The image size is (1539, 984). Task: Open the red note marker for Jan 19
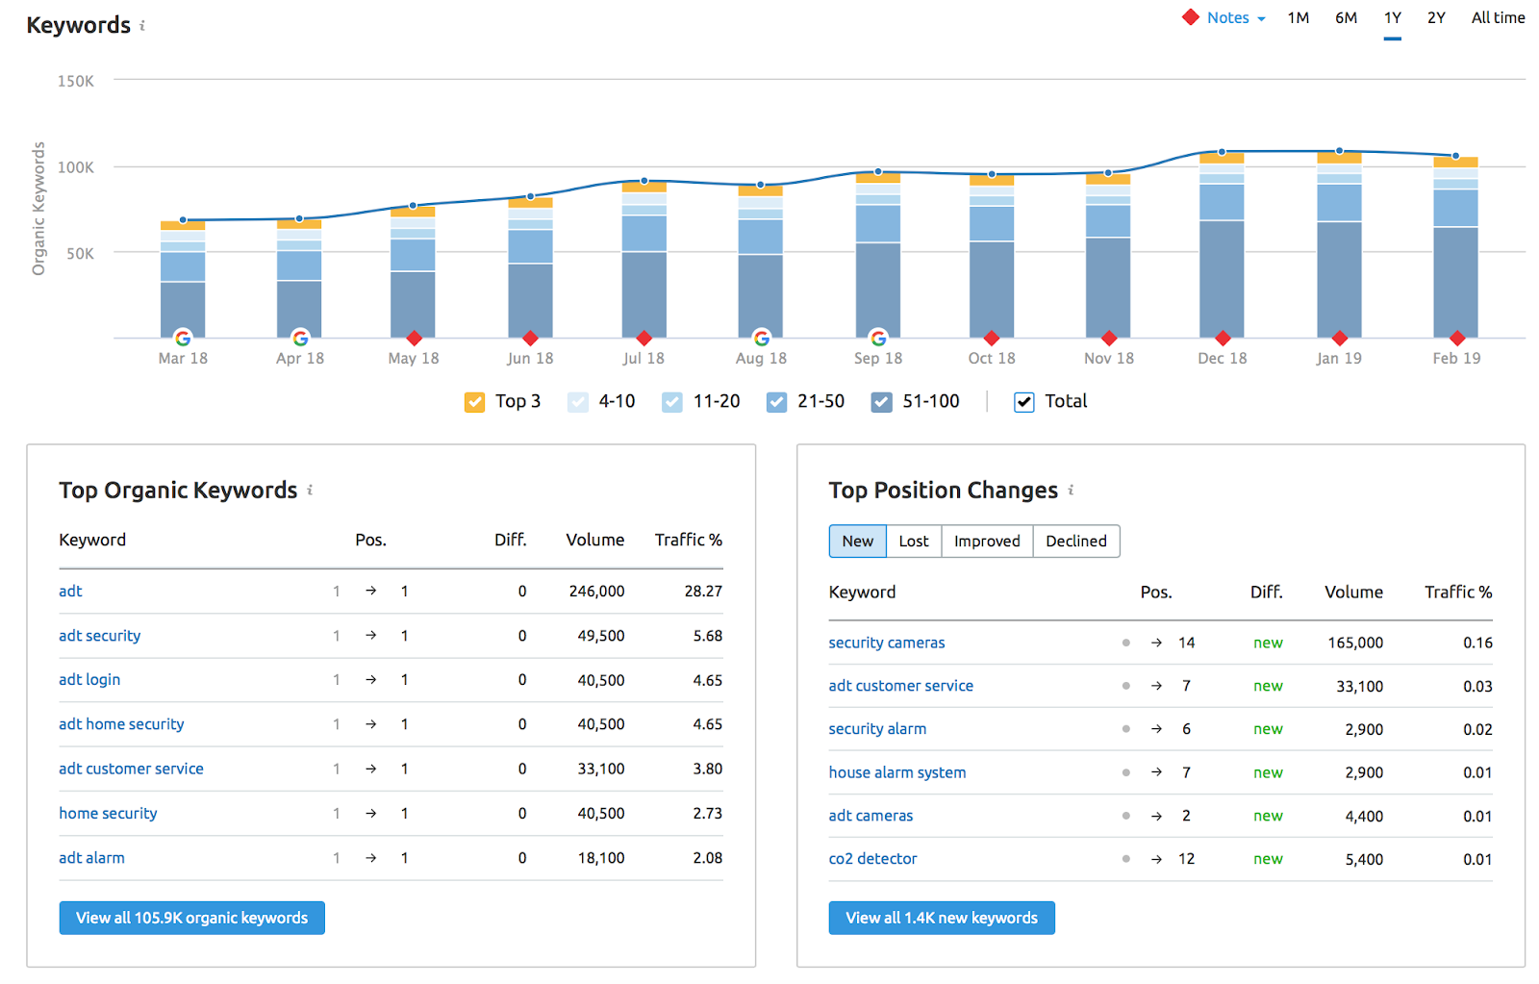coord(1340,338)
